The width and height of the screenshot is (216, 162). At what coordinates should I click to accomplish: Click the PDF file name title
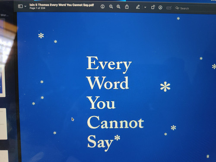62,5
